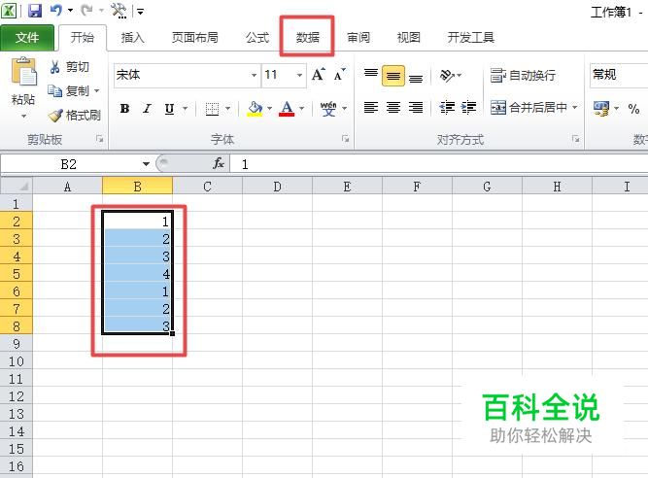Click the increase indent icon
The width and height of the screenshot is (648, 478).
pos(468,108)
